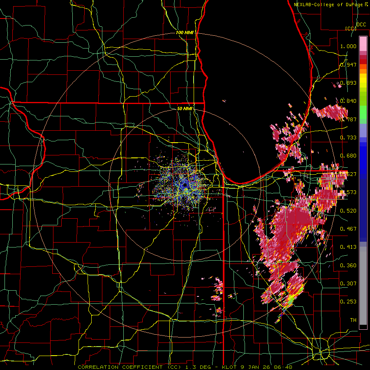Screen dimensions: 370x370
Task: Click the Correlation Coefficient KLOT caption at bottom
Action: point(185,367)
